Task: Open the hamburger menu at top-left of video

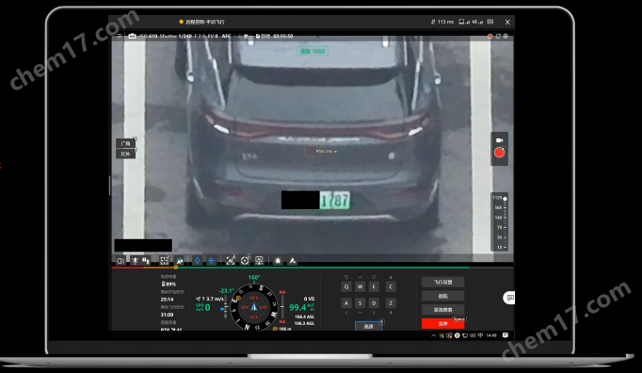Action: click(120, 36)
